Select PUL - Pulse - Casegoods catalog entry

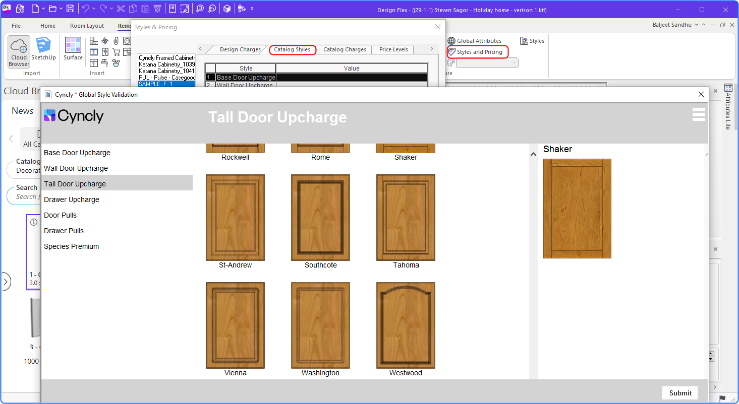tap(166, 78)
